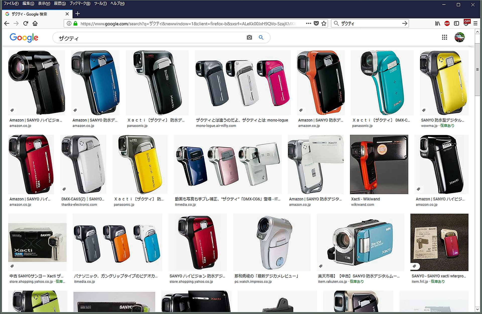Open the wowma.jp SANYO 防水型デジタル result
Image resolution: width=482 pixels, height=314 pixels.
pos(443,120)
